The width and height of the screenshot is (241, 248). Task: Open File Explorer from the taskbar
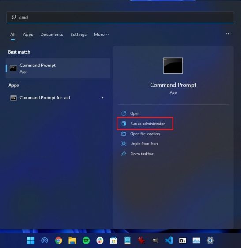[72, 240]
